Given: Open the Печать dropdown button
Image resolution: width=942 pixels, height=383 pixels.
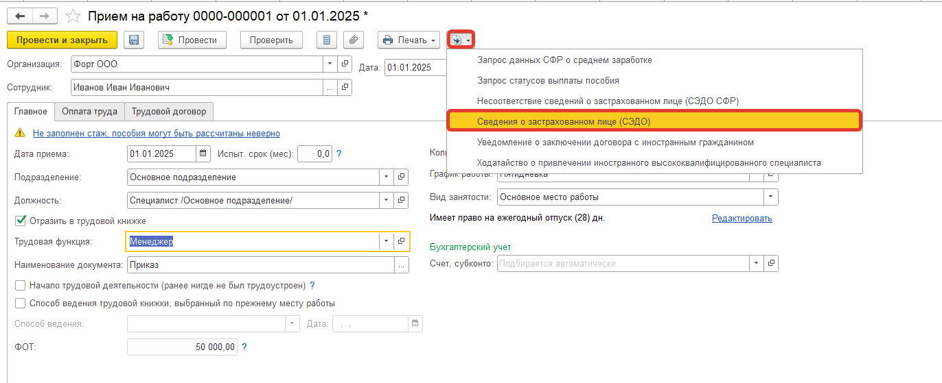Looking at the screenshot, I should (409, 40).
